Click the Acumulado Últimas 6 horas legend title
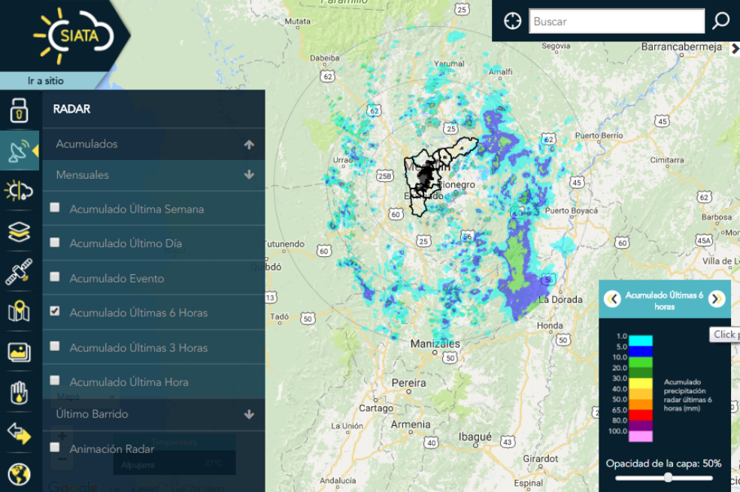The width and height of the screenshot is (740, 492). point(665,300)
